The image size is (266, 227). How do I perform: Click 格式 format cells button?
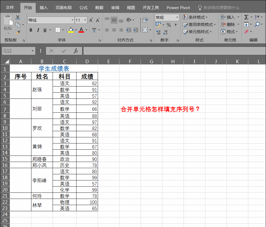tap(229, 32)
